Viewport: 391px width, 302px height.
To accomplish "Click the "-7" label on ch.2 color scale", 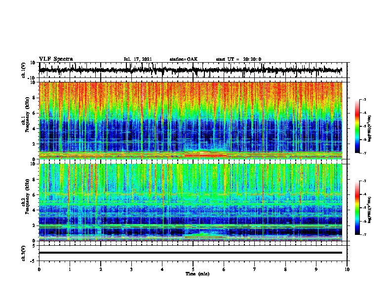I will point(364,234).
